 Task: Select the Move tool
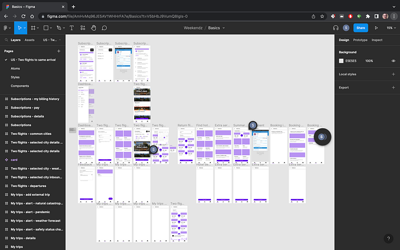pos(20,27)
